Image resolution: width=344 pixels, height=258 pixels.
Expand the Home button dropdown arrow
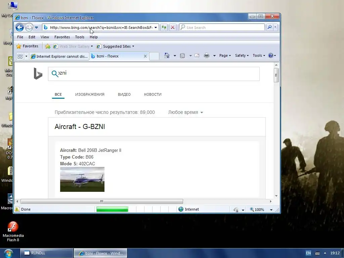(x=175, y=55)
